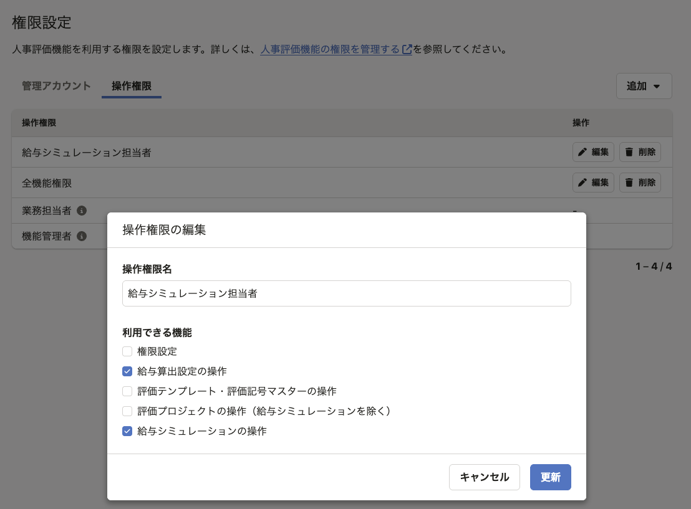The image size is (691, 509).
Task: Click external link icon beside help link
Action: 407,49
